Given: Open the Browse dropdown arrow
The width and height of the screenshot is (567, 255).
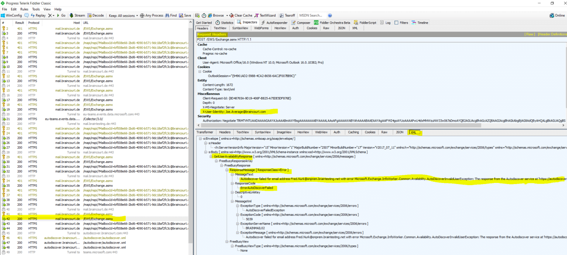Looking at the screenshot, I should coord(227,16).
